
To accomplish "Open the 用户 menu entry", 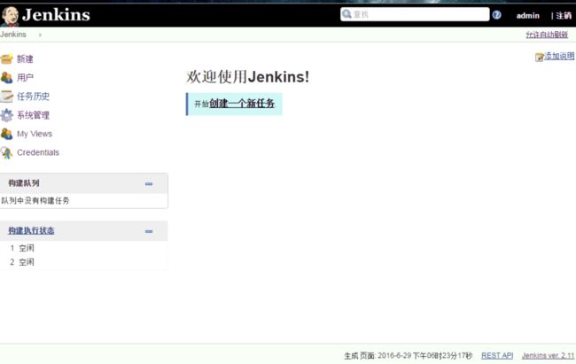I will pos(25,78).
